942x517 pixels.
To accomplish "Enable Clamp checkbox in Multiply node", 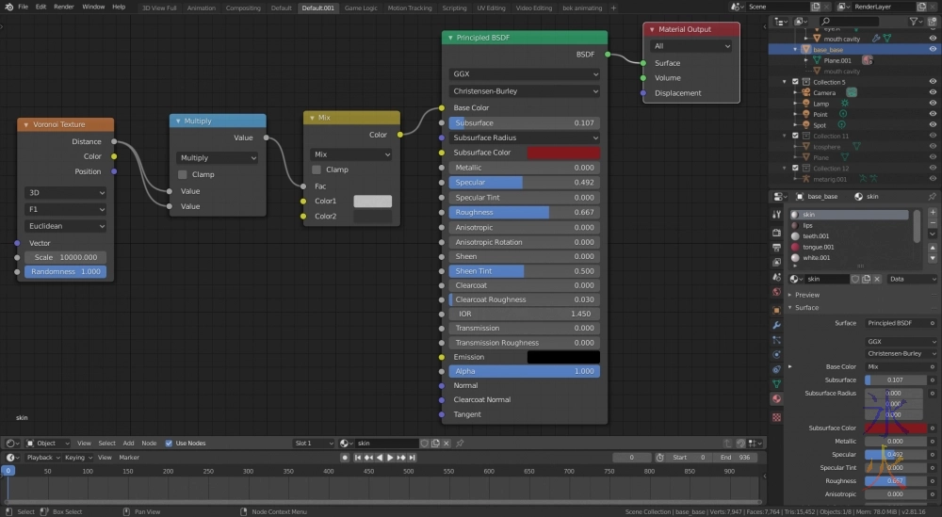I will [183, 174].
